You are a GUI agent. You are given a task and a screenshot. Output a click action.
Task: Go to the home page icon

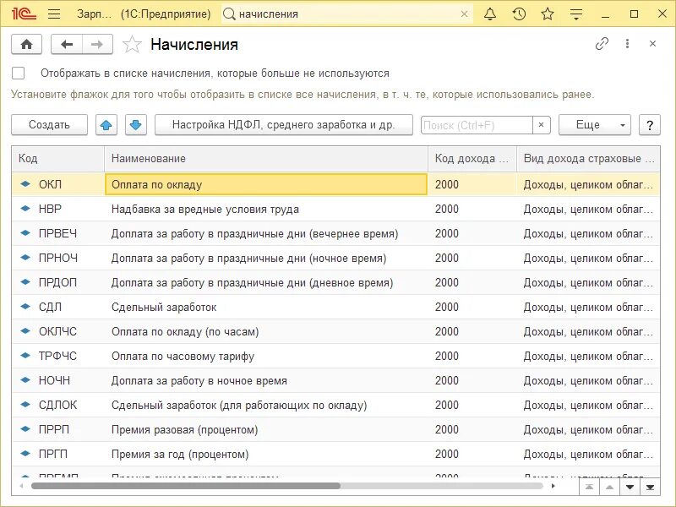pyautogui.click(x=26, y=44)
